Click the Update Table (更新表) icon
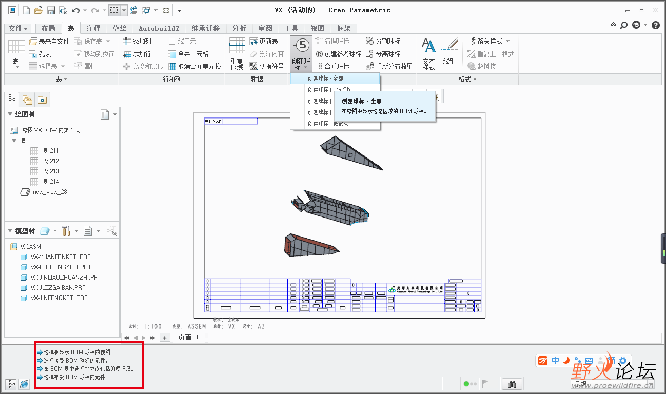This screenshot has width=666, height=394. (254, 41)
